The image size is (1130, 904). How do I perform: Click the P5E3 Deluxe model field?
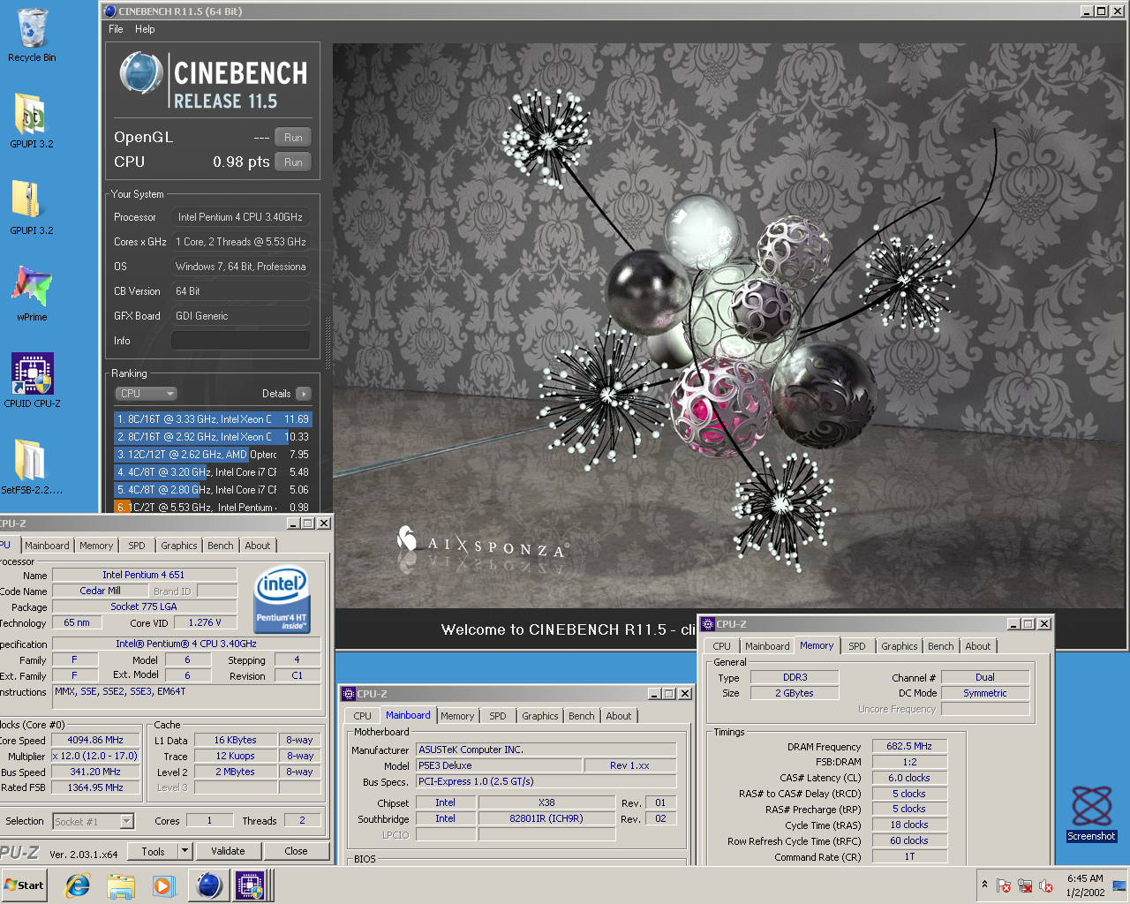click(499, 765)
